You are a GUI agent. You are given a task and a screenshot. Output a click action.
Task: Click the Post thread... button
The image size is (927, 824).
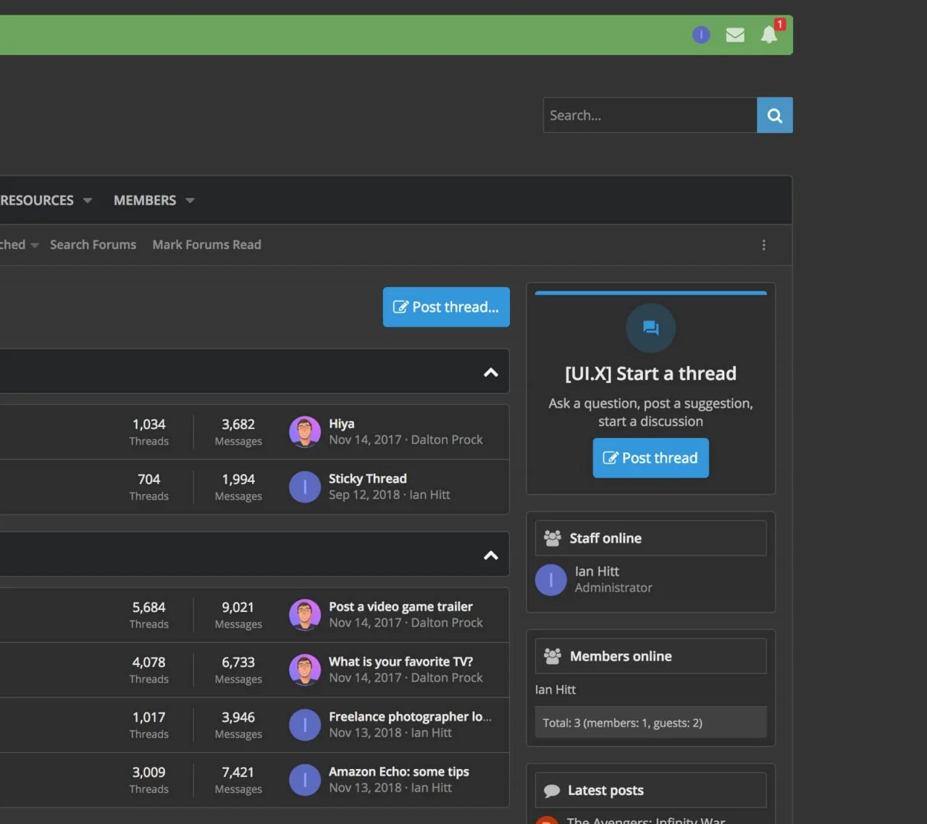(x=446, y=307)
